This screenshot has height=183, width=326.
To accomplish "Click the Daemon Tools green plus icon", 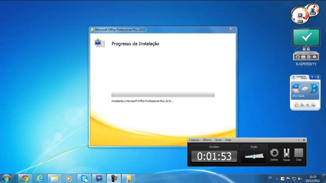I will click(x=308, y=105).
